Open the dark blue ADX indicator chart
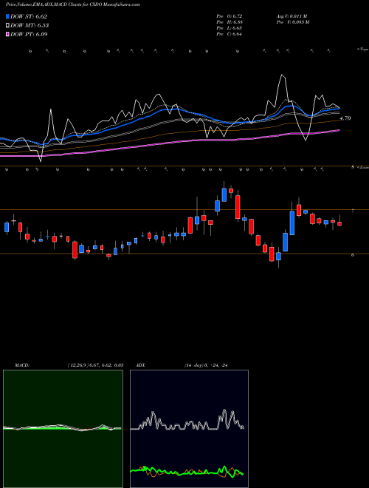 189,429
